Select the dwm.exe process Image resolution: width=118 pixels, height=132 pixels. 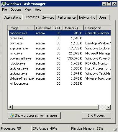click(x=59, y=43)
